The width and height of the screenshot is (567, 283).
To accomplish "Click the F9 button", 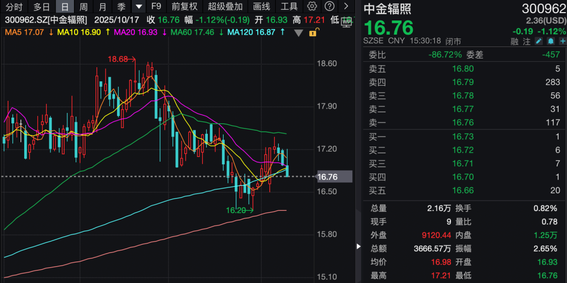I will 156,7.
